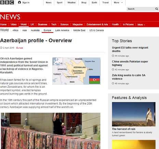
Task: Click inside the Search input field
Action: 141,9
